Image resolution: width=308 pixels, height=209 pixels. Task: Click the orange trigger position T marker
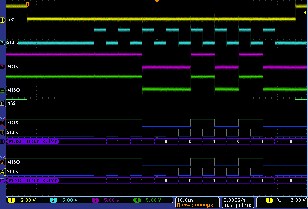coord(27,5)
